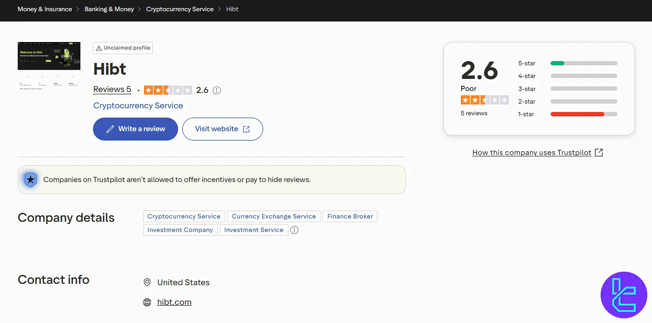Image resolution: width=652 pixels, height=323 pixels.
Task: Click the Unclaimed profile badge
Action: click(x=123, y=48)
